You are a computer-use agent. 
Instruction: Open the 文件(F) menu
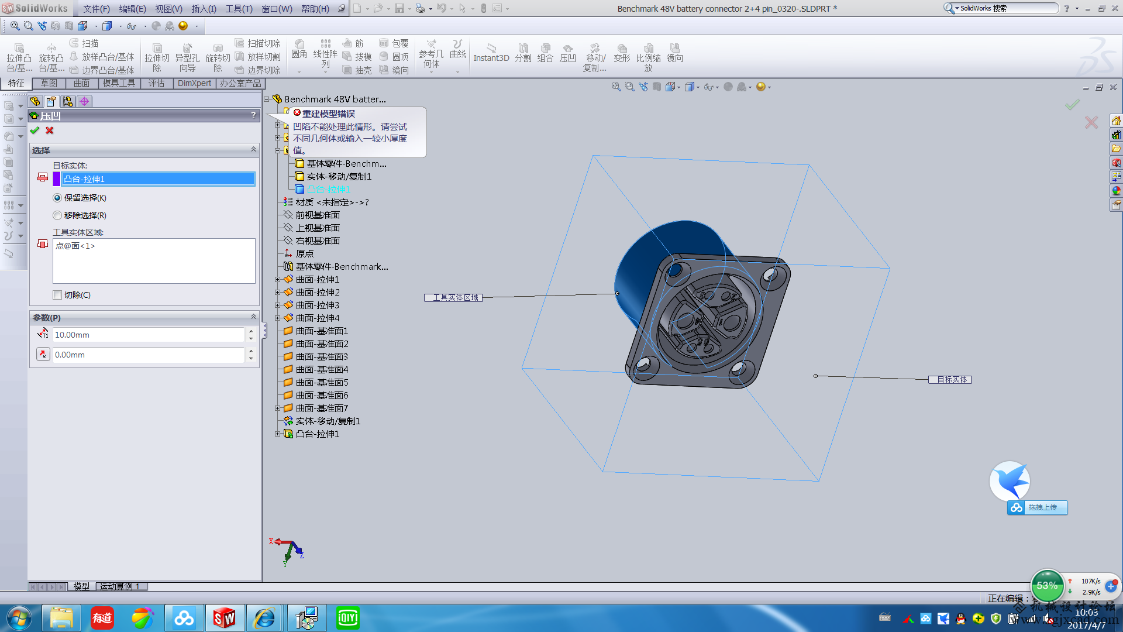pos(97,9)
